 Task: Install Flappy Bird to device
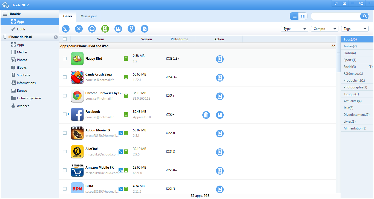click(x=220, y=59)
